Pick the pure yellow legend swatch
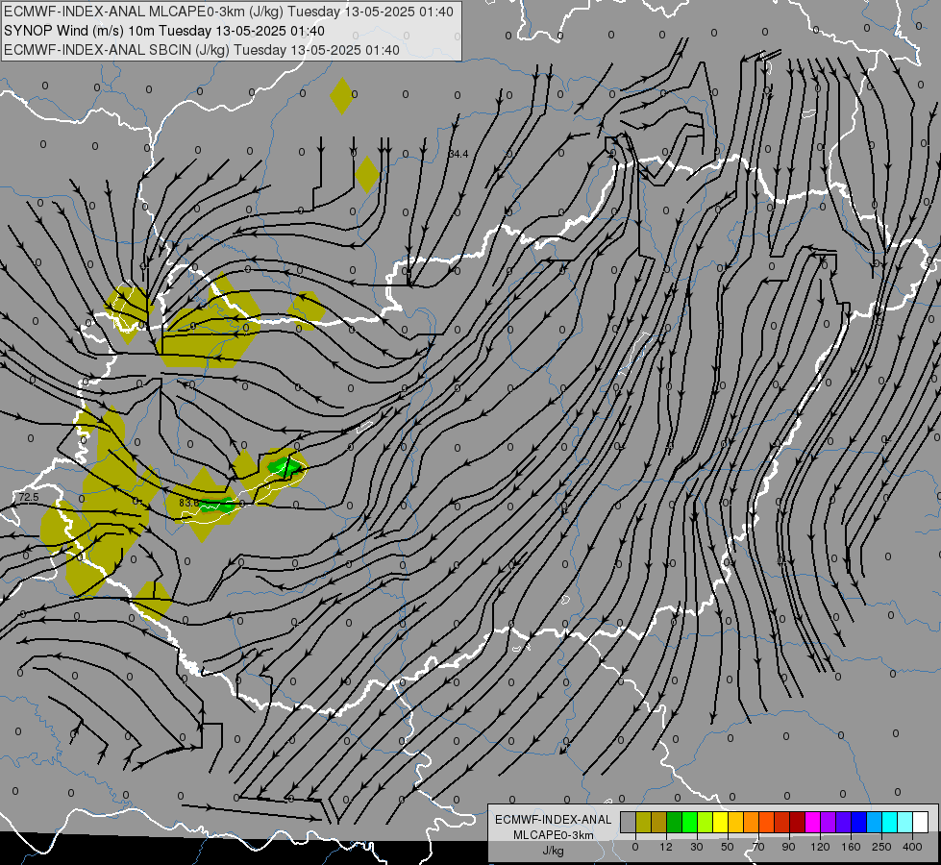Image resolution: width=941 pixels, height=865 pixels. tap(720, 822)
